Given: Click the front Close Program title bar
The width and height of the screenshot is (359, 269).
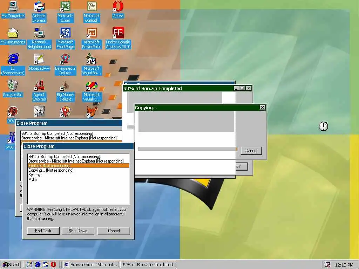Looking at the screenshot, I should pos(78,146).
